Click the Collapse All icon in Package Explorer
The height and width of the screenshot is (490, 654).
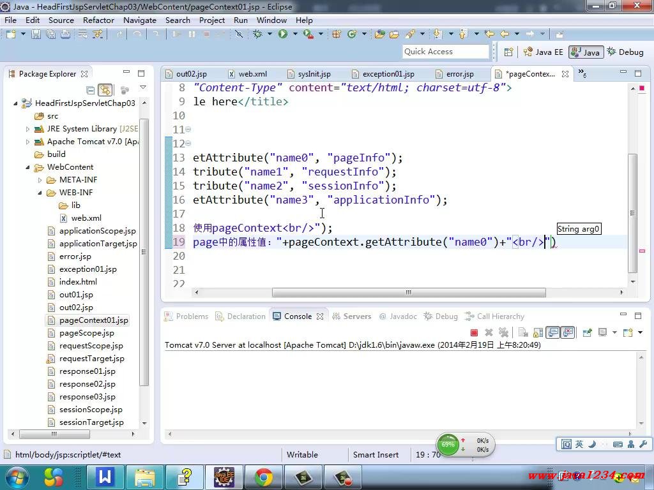pyautogui.click(x=91, y=91)
